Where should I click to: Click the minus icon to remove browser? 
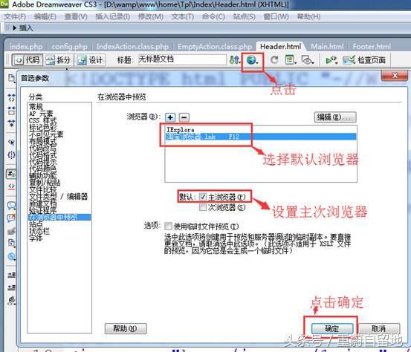(184, 117)
